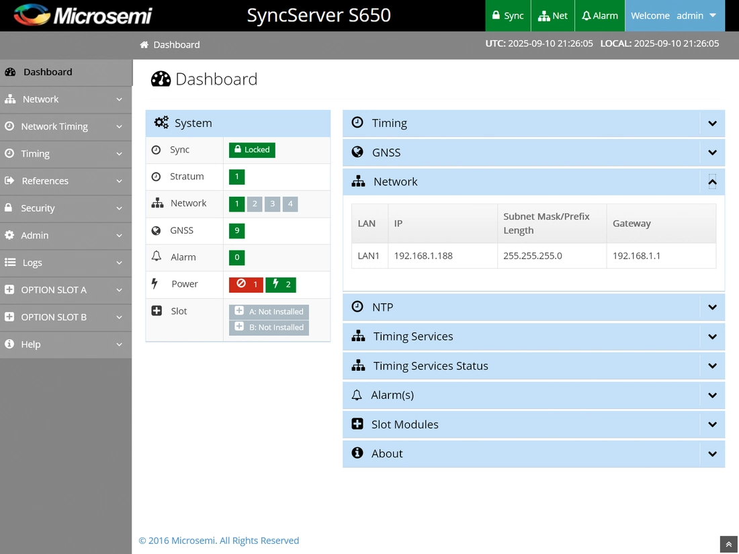Open the Alarm status indicator in header
739x554 pixels.
pyautogui.click(x=599, y=15)
